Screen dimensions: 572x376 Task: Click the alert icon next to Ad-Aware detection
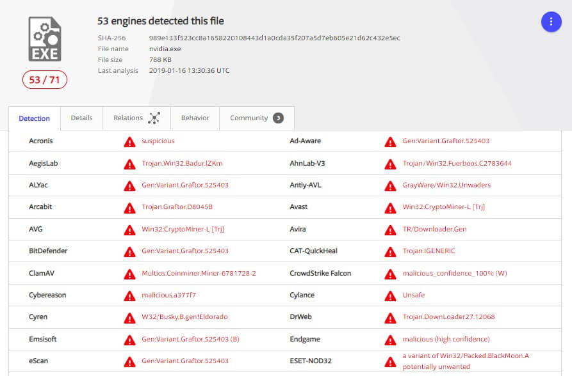pos(390,141)
